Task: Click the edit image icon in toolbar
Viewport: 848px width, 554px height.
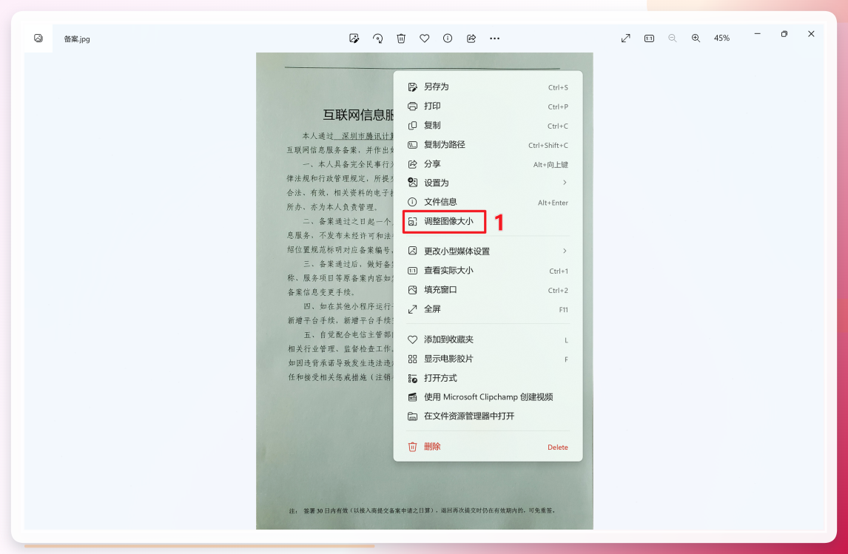Action: (x=354, y=38)
